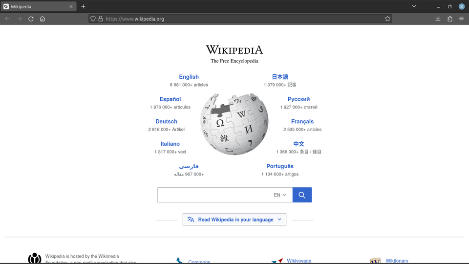This screenshot has height=264, width=469.
Task: Follow the Commons project link
Action: 199,262
